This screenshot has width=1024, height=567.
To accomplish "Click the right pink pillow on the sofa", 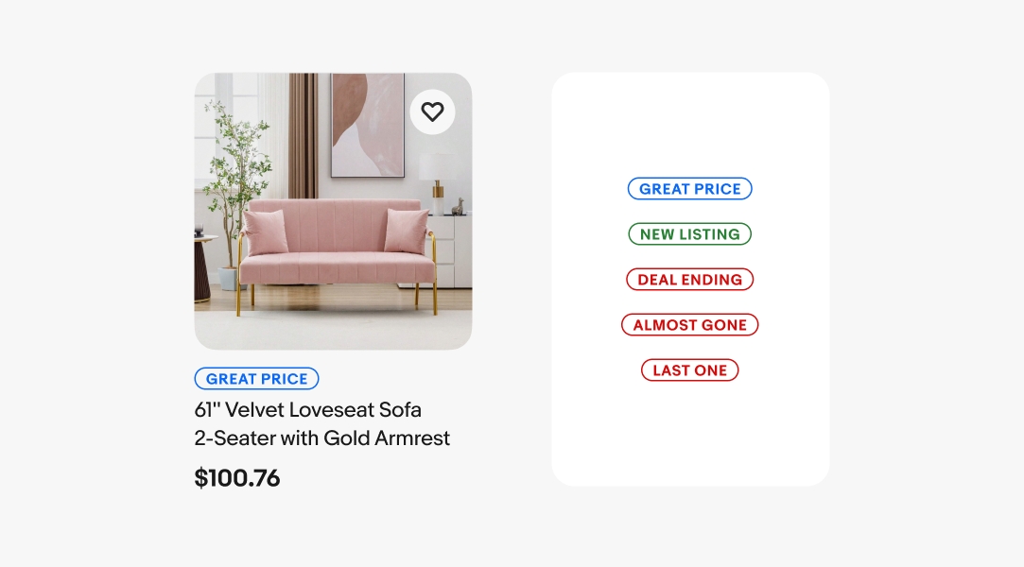I will (407, 232).
